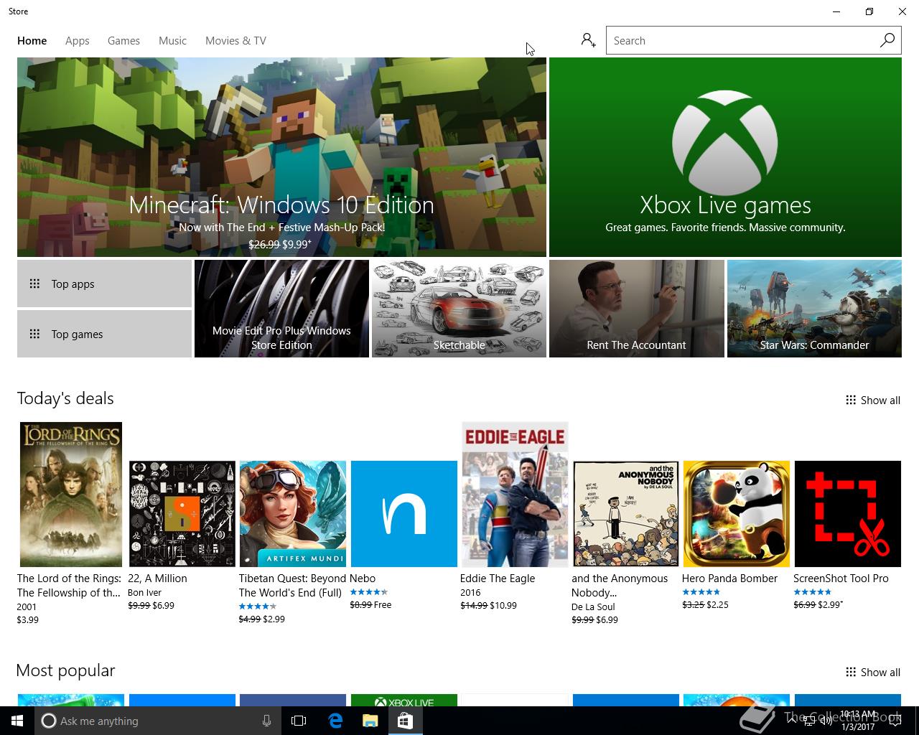
Task: Switch to the Games tab
Action: click(123, 41)
